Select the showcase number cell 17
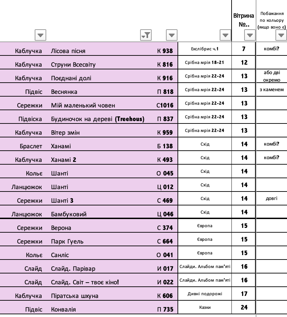 tap(244, 294)
